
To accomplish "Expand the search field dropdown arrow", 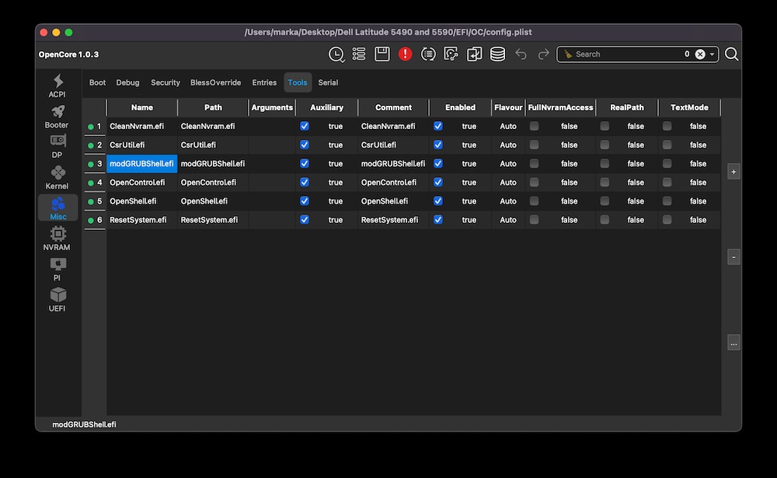I will tap(713, 54).
